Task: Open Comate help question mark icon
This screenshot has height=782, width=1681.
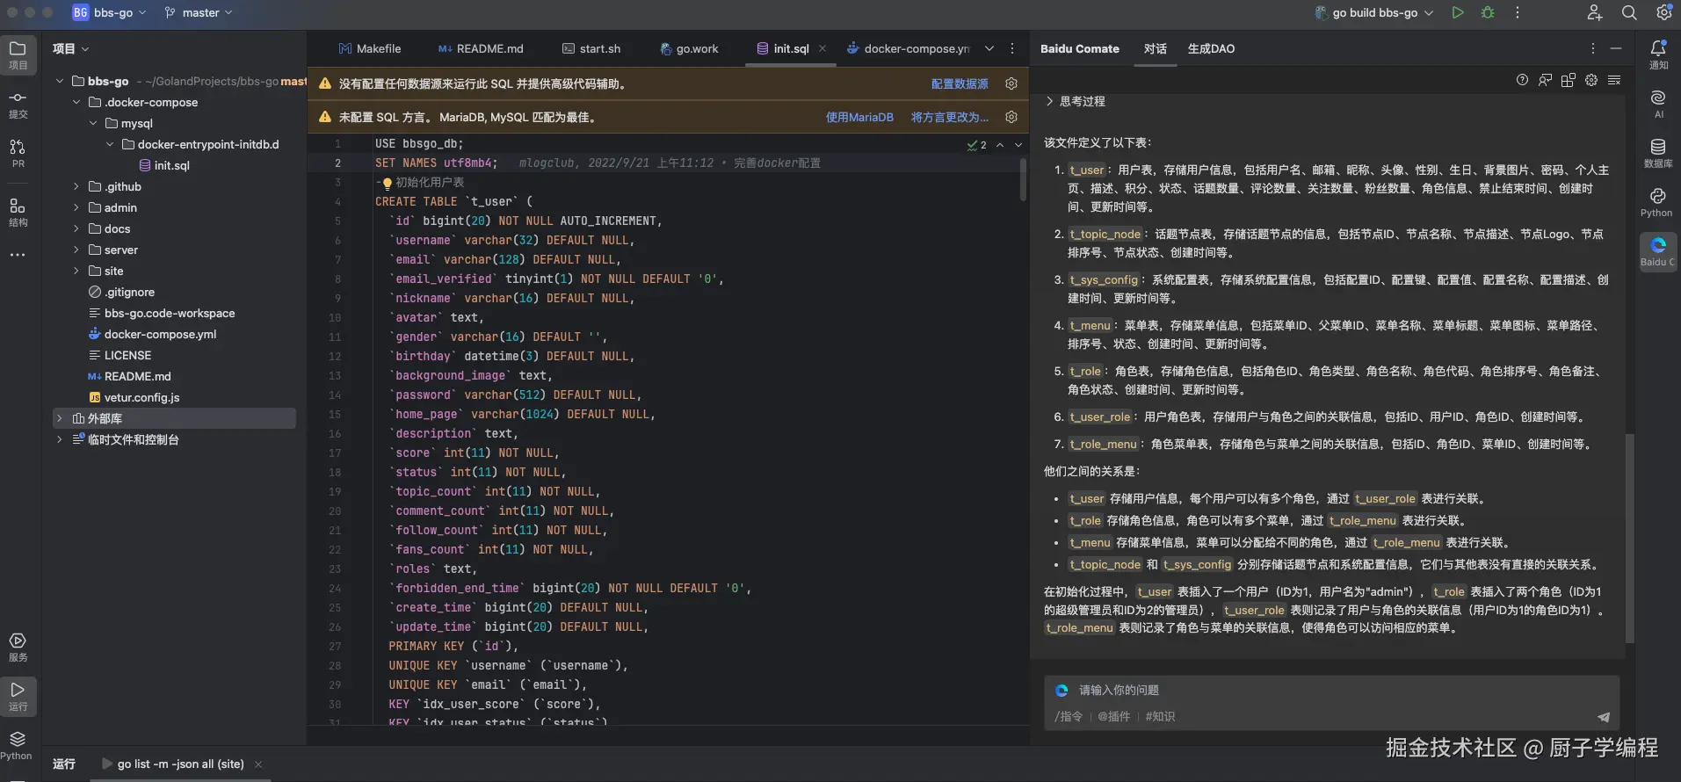Action: [1522, 80]
